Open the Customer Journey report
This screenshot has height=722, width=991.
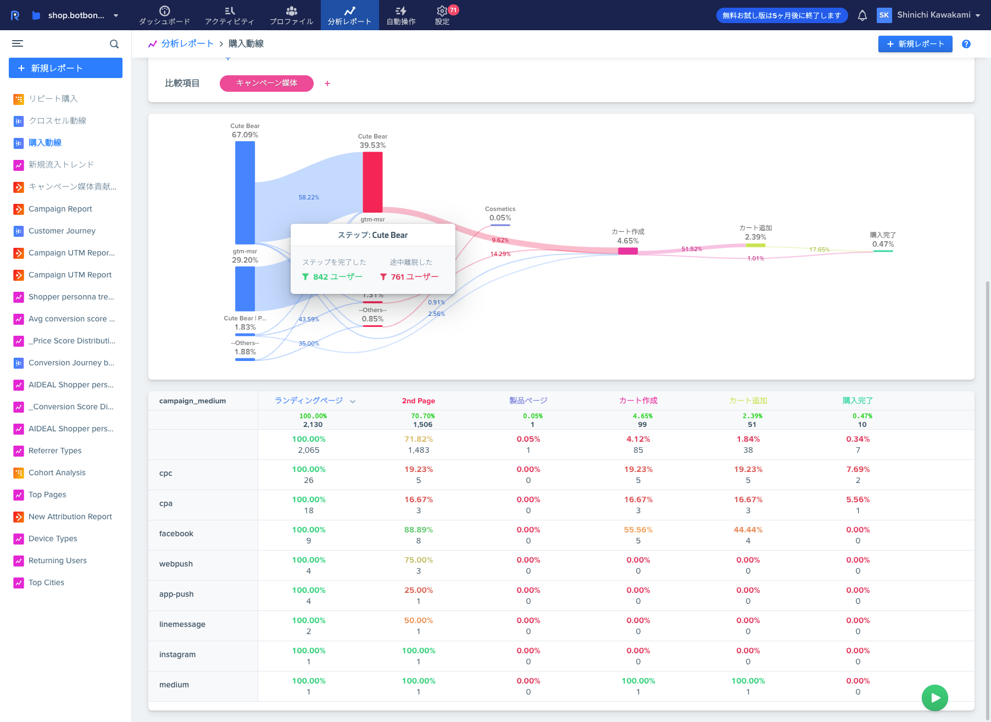[x=62, y=231]
